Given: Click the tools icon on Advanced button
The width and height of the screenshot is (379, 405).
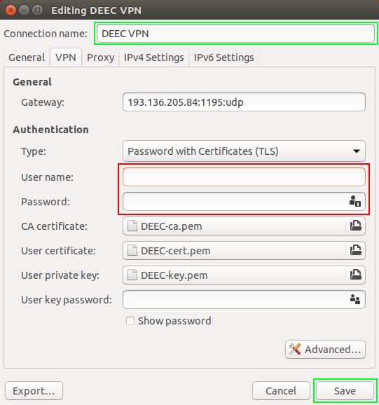Looking at the screenshot, I should click(294, 349).
